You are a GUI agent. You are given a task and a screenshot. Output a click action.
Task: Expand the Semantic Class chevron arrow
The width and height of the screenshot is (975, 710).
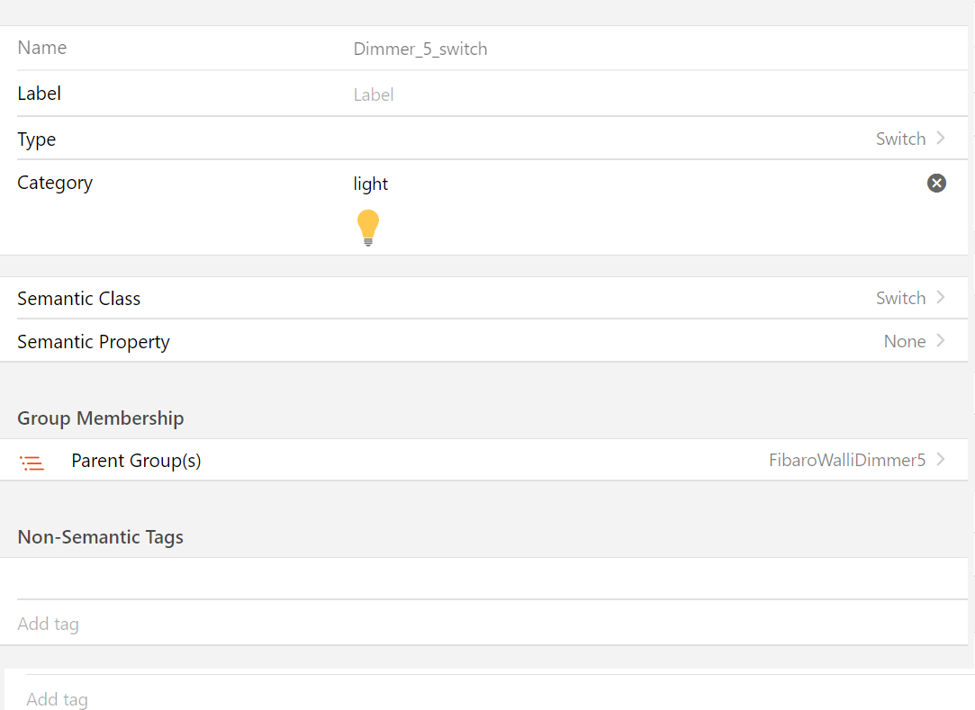click(941, 298)
